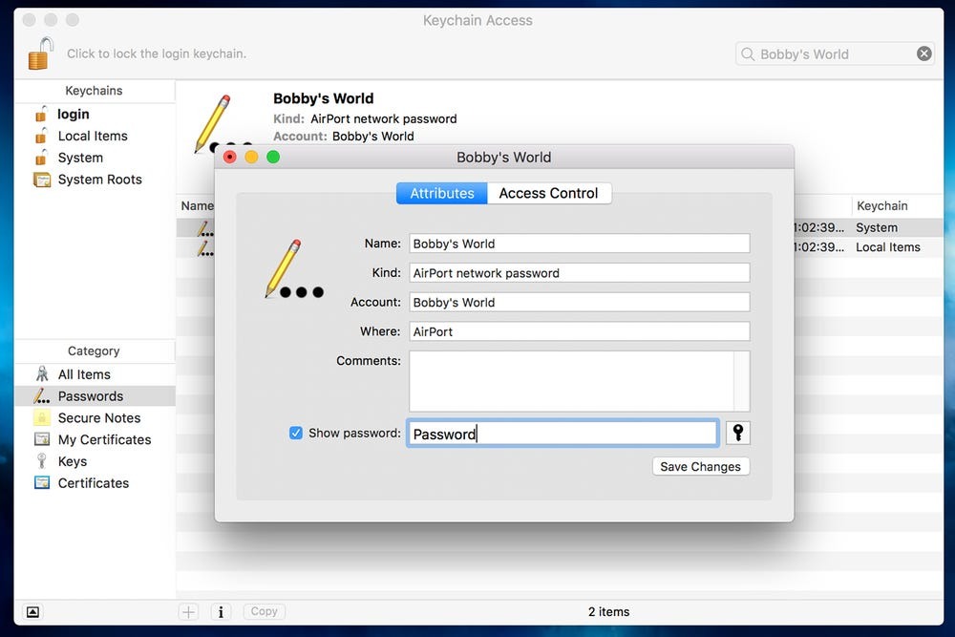This screenshot has height=637, width=955.
Task: Clear the Bobby's World search field
Action: click(x=923, y=53)
